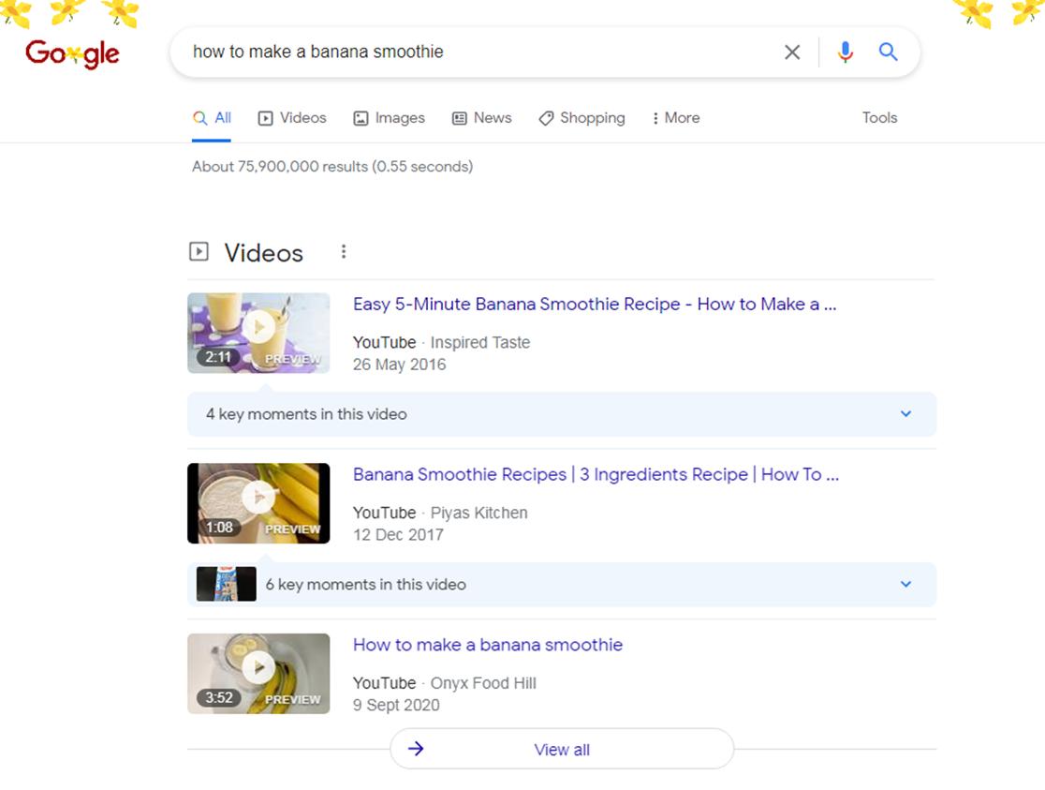Click the 12 Dec 2017 date
The width and height of the screenshot is (1045, 790).
point(398,534)
